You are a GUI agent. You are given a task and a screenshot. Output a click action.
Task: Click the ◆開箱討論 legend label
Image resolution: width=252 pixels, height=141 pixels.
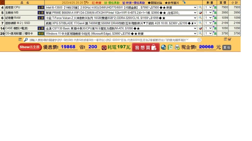[x=155, y=3]
